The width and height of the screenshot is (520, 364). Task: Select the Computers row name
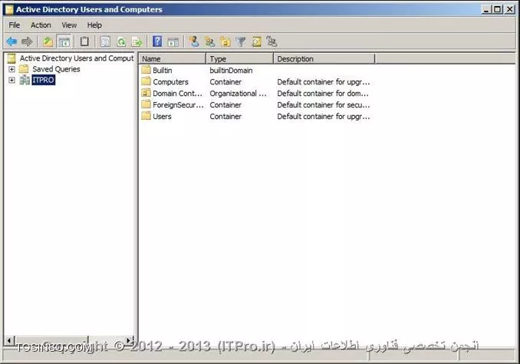170,82
